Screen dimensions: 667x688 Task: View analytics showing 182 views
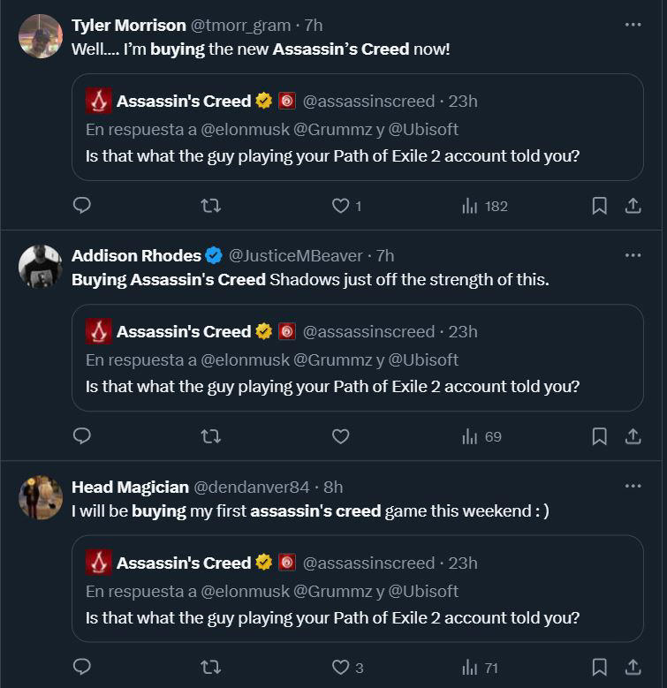(x=485, y=206)
